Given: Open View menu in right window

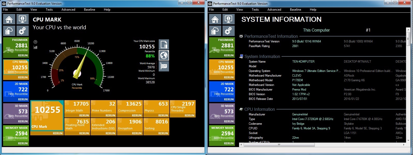Looking at the screenshot, I should 240,10.
